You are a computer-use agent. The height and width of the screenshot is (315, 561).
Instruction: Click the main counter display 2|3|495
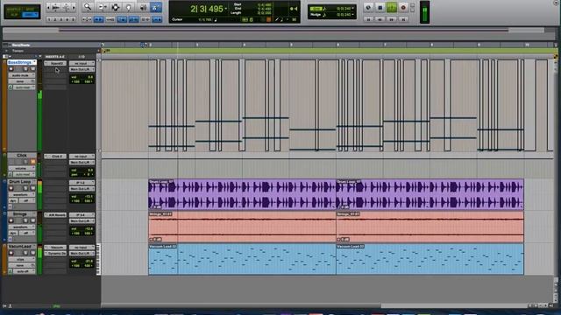(x=207, y=9)
